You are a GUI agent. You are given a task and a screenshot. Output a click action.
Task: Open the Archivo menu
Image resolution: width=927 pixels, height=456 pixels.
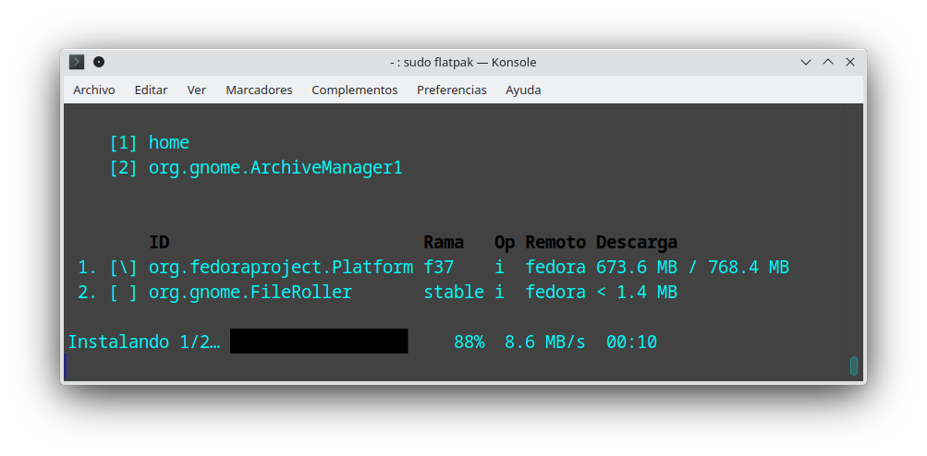click(x=94, y=90)
